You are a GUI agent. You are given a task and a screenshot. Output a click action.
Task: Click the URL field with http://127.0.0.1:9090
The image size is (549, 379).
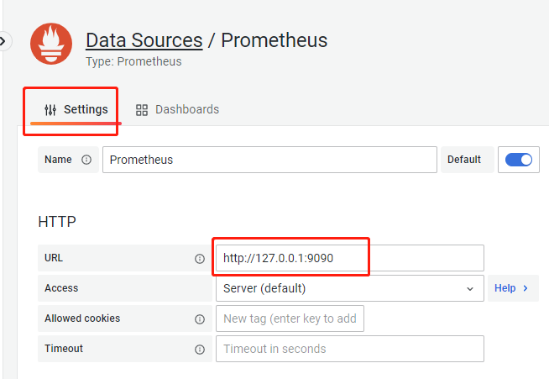point(350,258)
